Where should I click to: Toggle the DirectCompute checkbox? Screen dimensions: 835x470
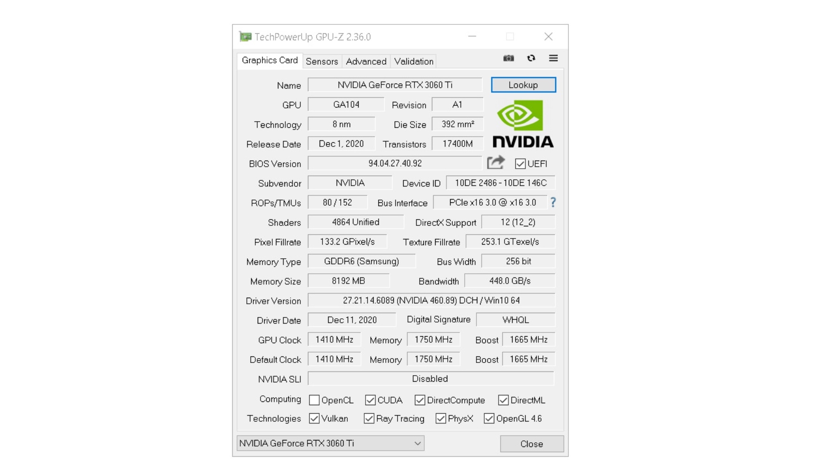(x=420, y=400)
